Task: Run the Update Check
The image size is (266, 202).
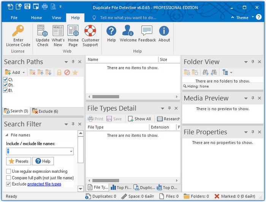Action: point(43,36)
